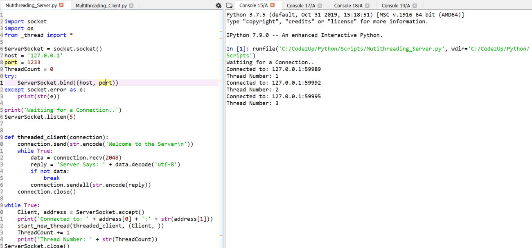Click the 'def threaded_client(connection):' line
Image resolution: width=532 pixels, height=248 pixels.
[x=56, y=138]
